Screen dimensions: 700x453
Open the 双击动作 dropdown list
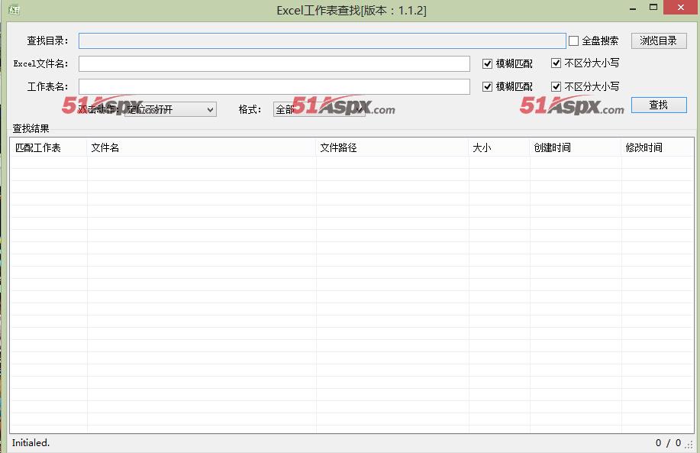210,110
